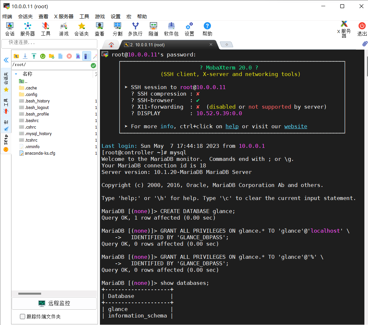
Task: Open the paperclip attachment icon
Action: point(364,44)
